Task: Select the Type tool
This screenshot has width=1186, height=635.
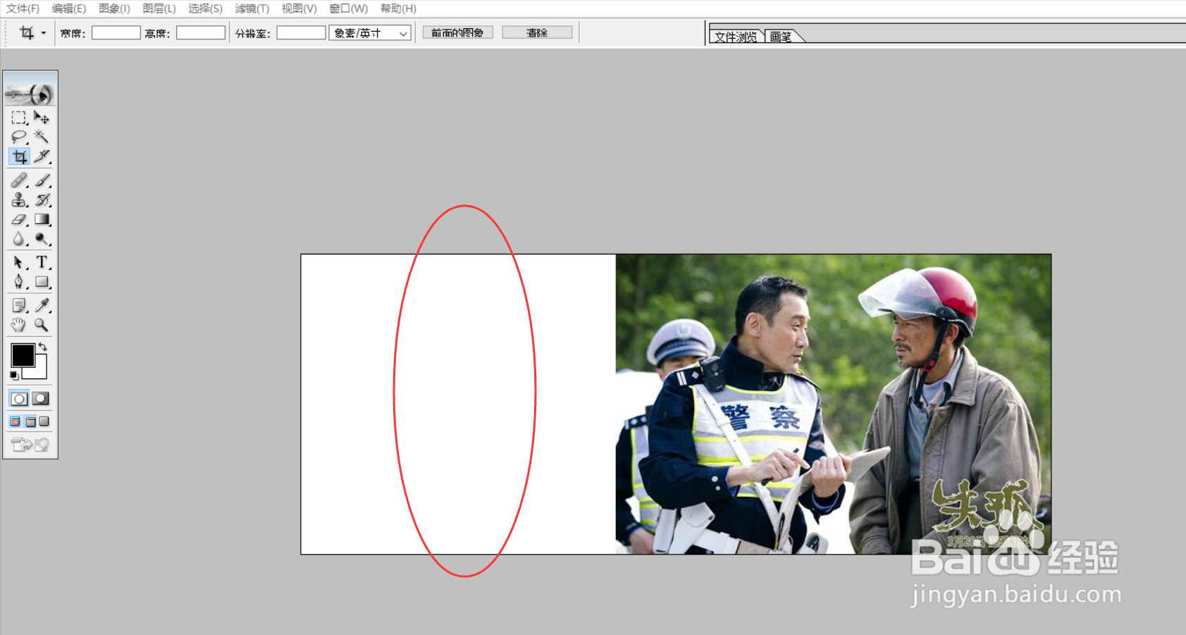Action: pos(42,262)
